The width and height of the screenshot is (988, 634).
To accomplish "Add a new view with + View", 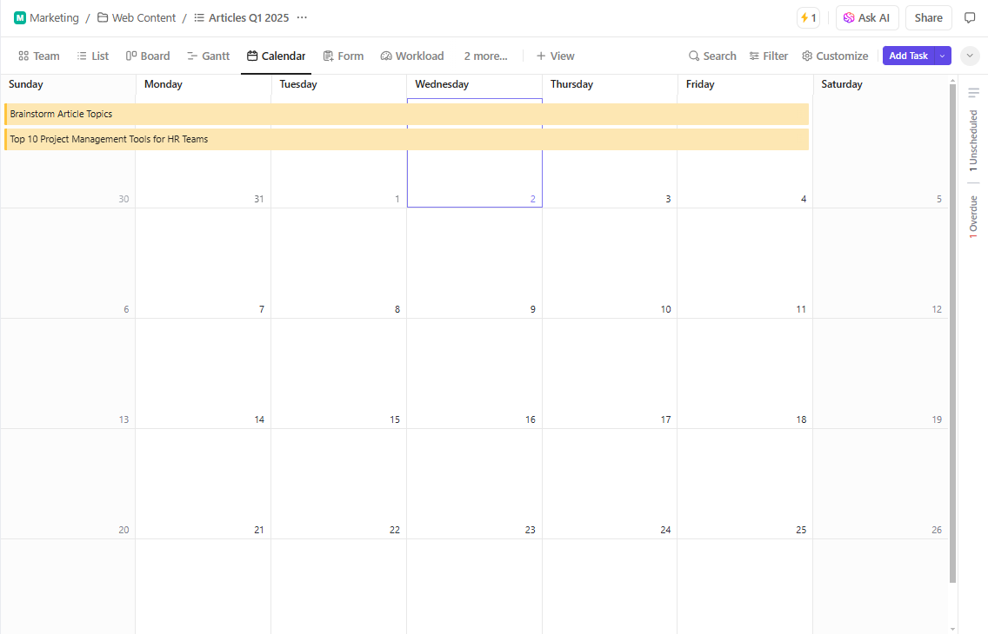I will [555, 56].
